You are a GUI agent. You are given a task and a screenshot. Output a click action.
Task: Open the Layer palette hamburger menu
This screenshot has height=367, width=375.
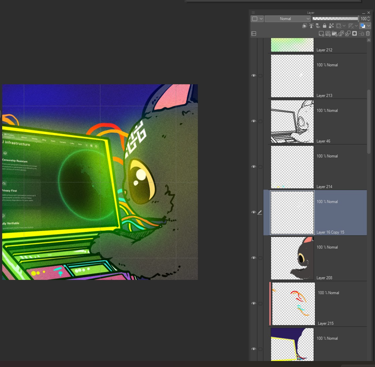(253, 12)
